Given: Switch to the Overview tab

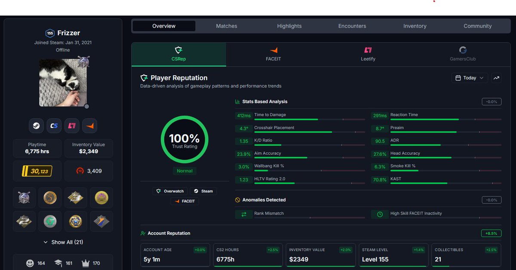Looking at the screenshot, I should [164, 26].
